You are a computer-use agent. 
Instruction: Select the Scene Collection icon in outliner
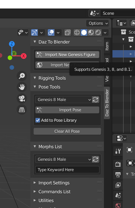124,32
